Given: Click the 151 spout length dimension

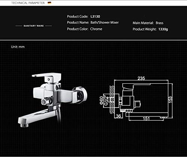Looking at the screenshot, I should tap(146, 119).
